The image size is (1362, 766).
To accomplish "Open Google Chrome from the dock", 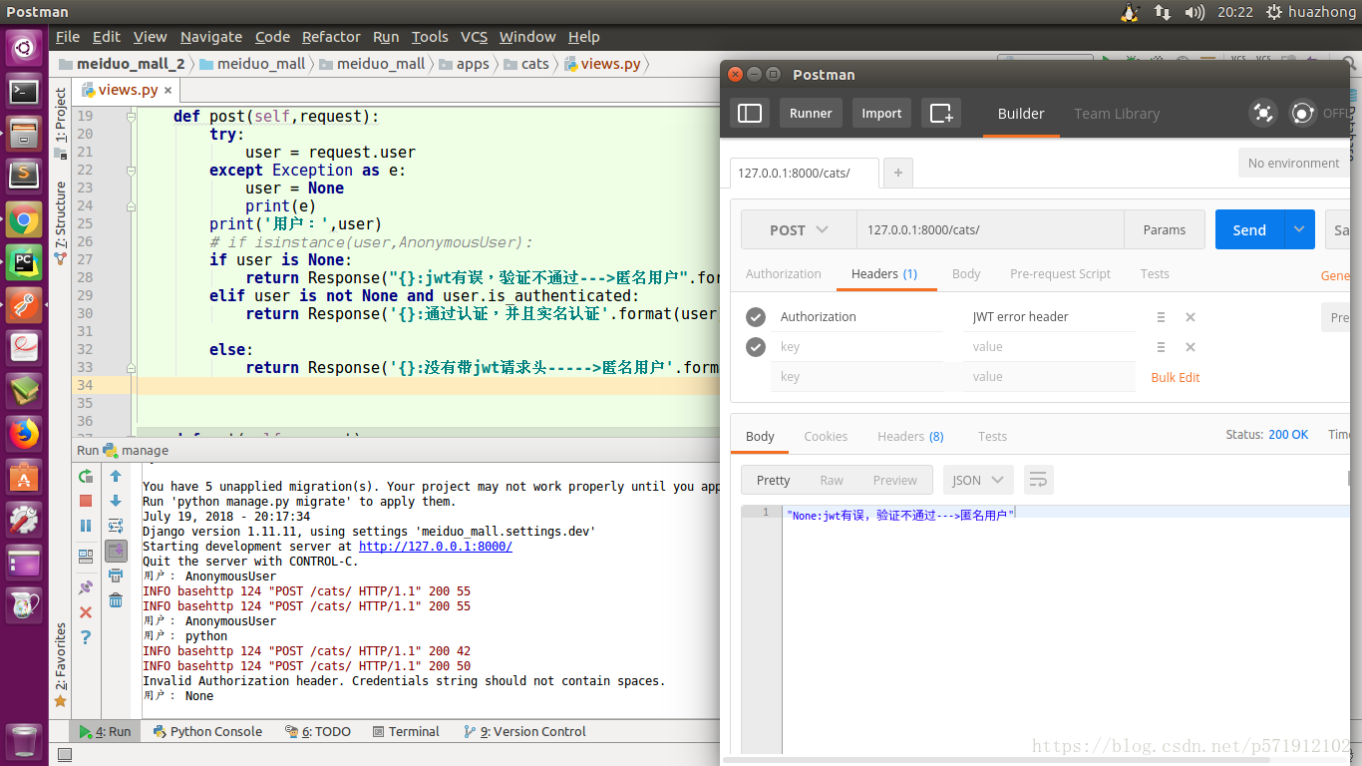I will 24,219.
